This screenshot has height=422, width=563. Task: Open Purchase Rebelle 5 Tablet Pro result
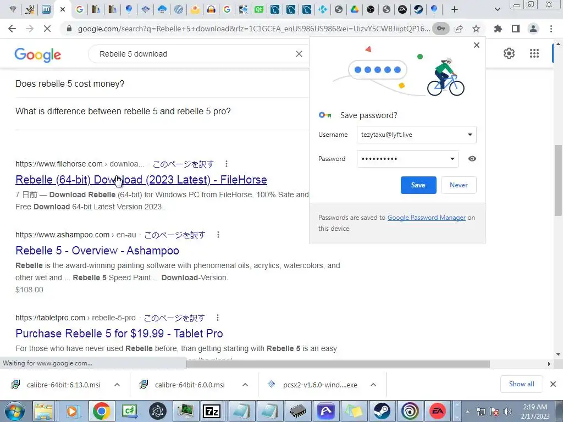click(x=119, y=334)
